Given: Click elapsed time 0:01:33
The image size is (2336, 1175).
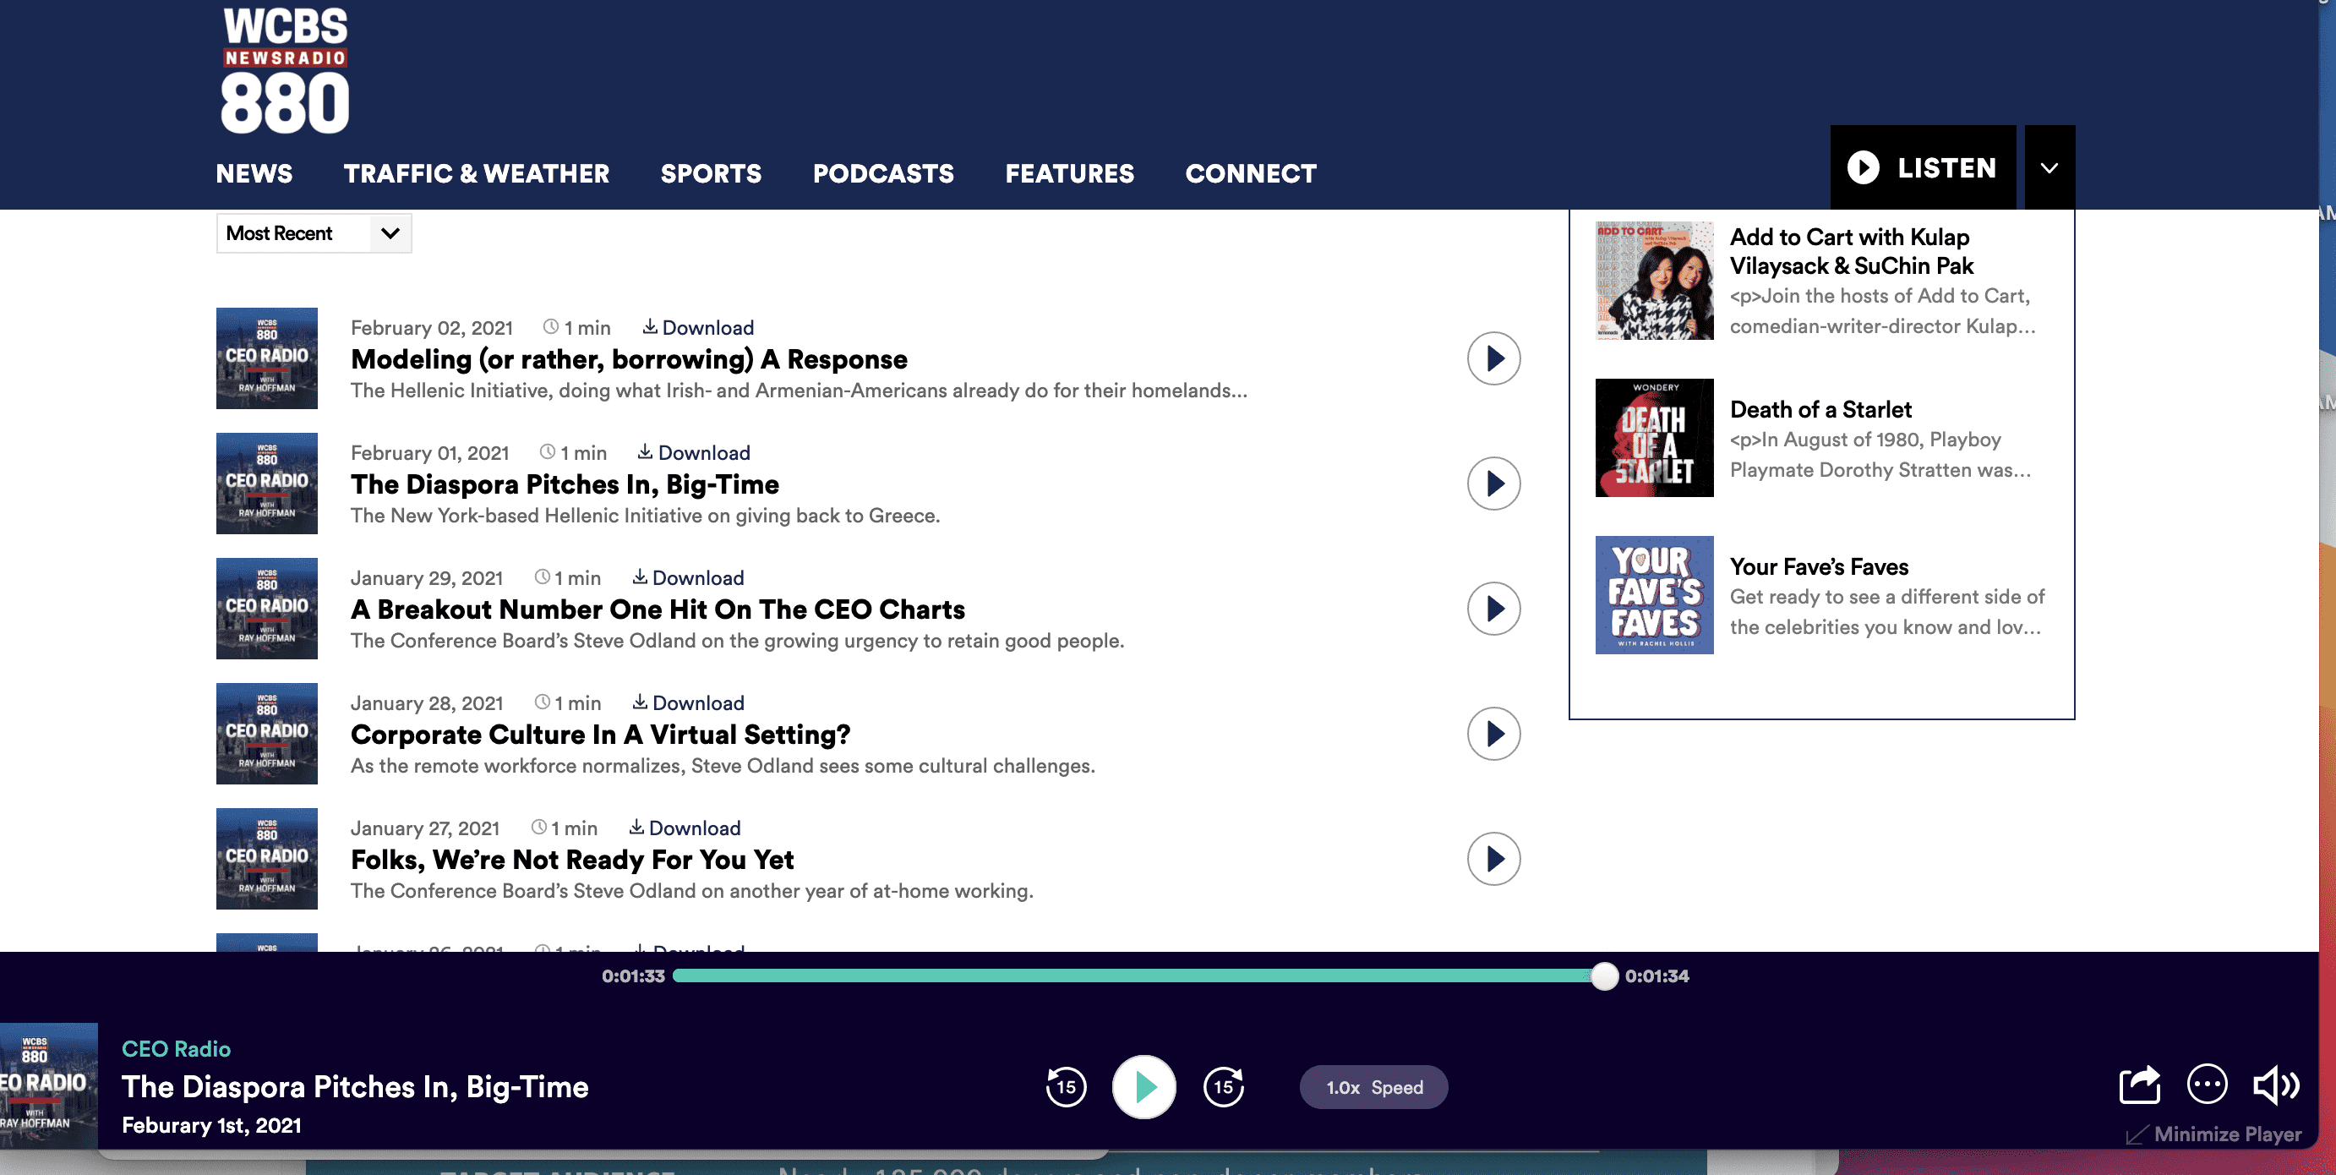Looking at the screenshot, I should click(633, 976).
